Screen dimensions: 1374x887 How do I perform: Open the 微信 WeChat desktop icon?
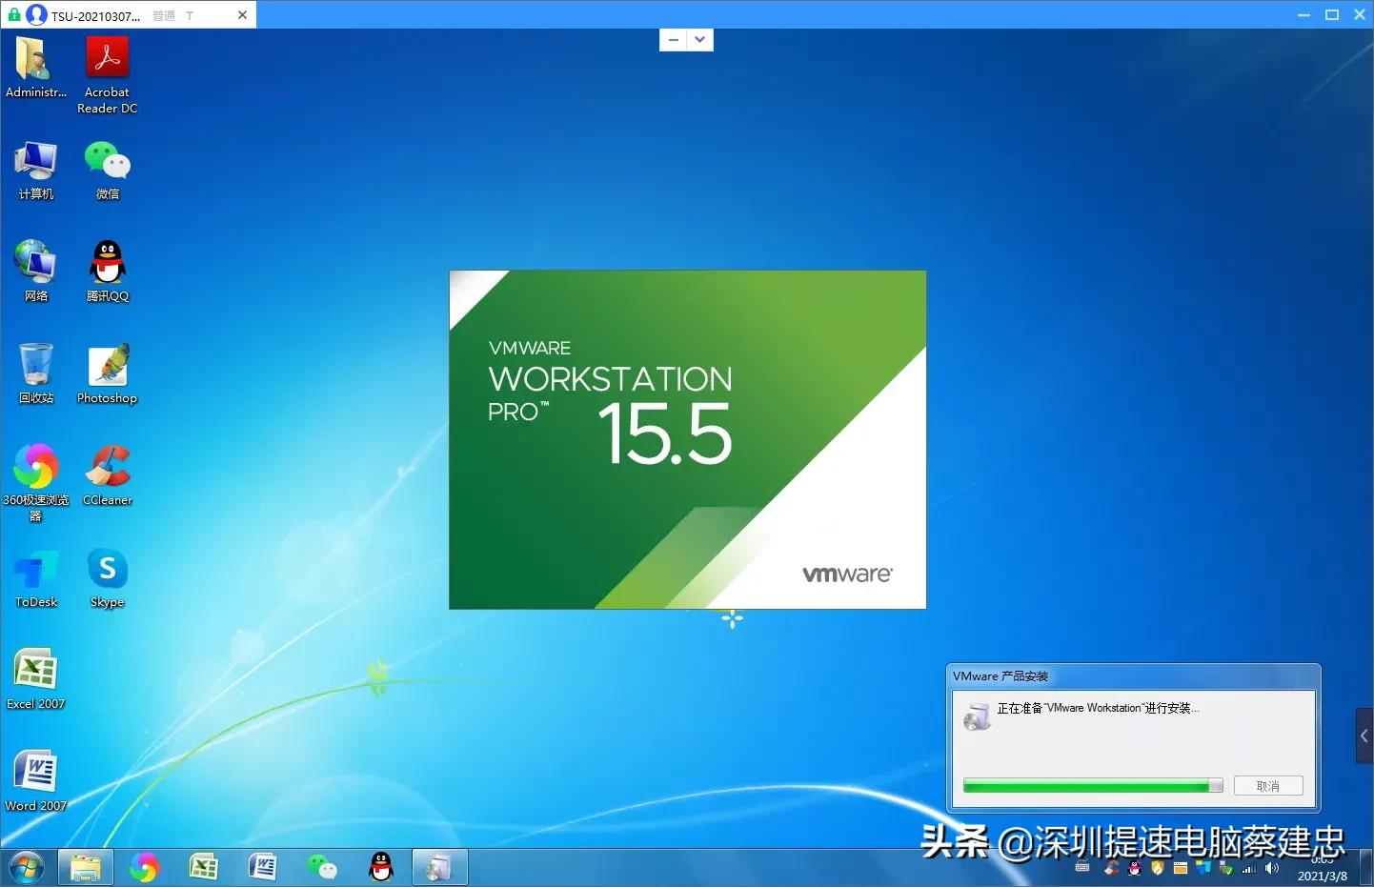point(107,162)
